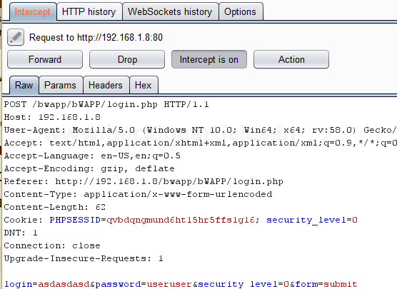Image resolution: width=397 pixels, height=289 pixels.
Task: Click the Request to http://192.168.1.8:80 label
Action: click(96, 37)
